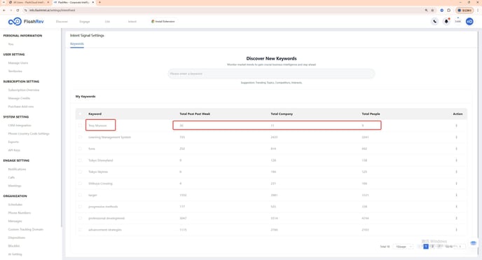482x260 pixels.
Task: Open action menu for professional development row
Action: 456,218
